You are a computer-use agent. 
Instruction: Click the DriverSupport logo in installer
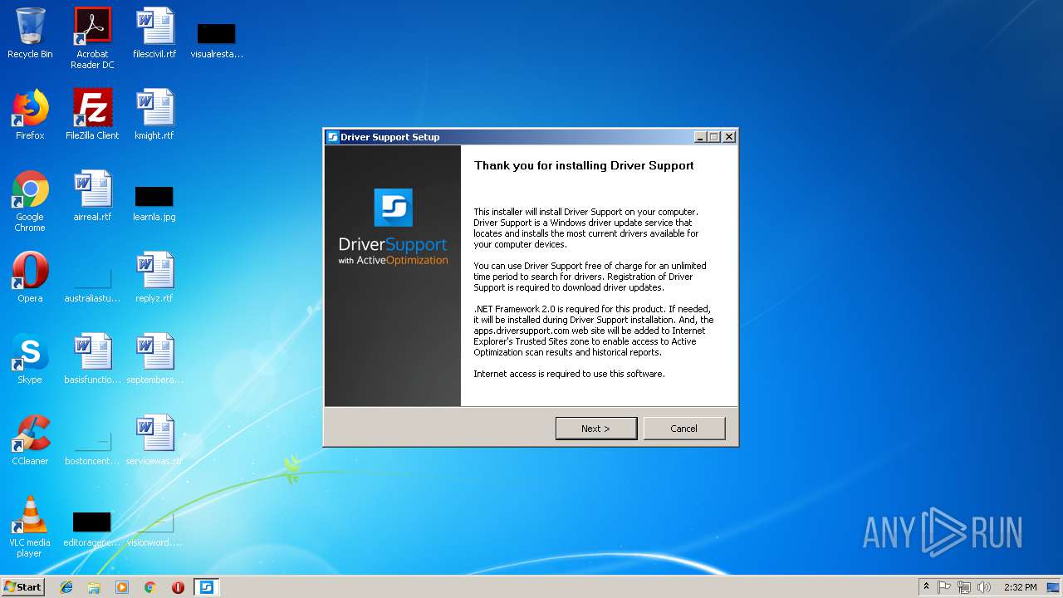point(393,227)
